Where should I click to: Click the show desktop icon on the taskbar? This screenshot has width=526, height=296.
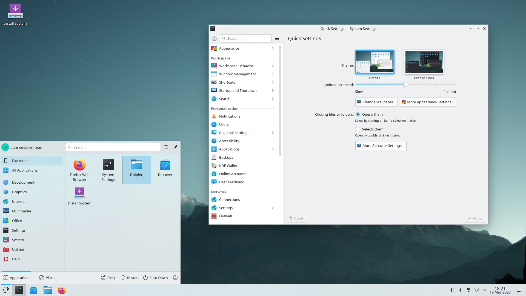(519, 290)
